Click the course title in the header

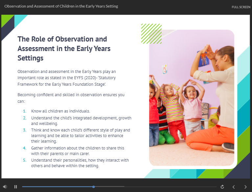pyautogui.click(x=61, y=6)
